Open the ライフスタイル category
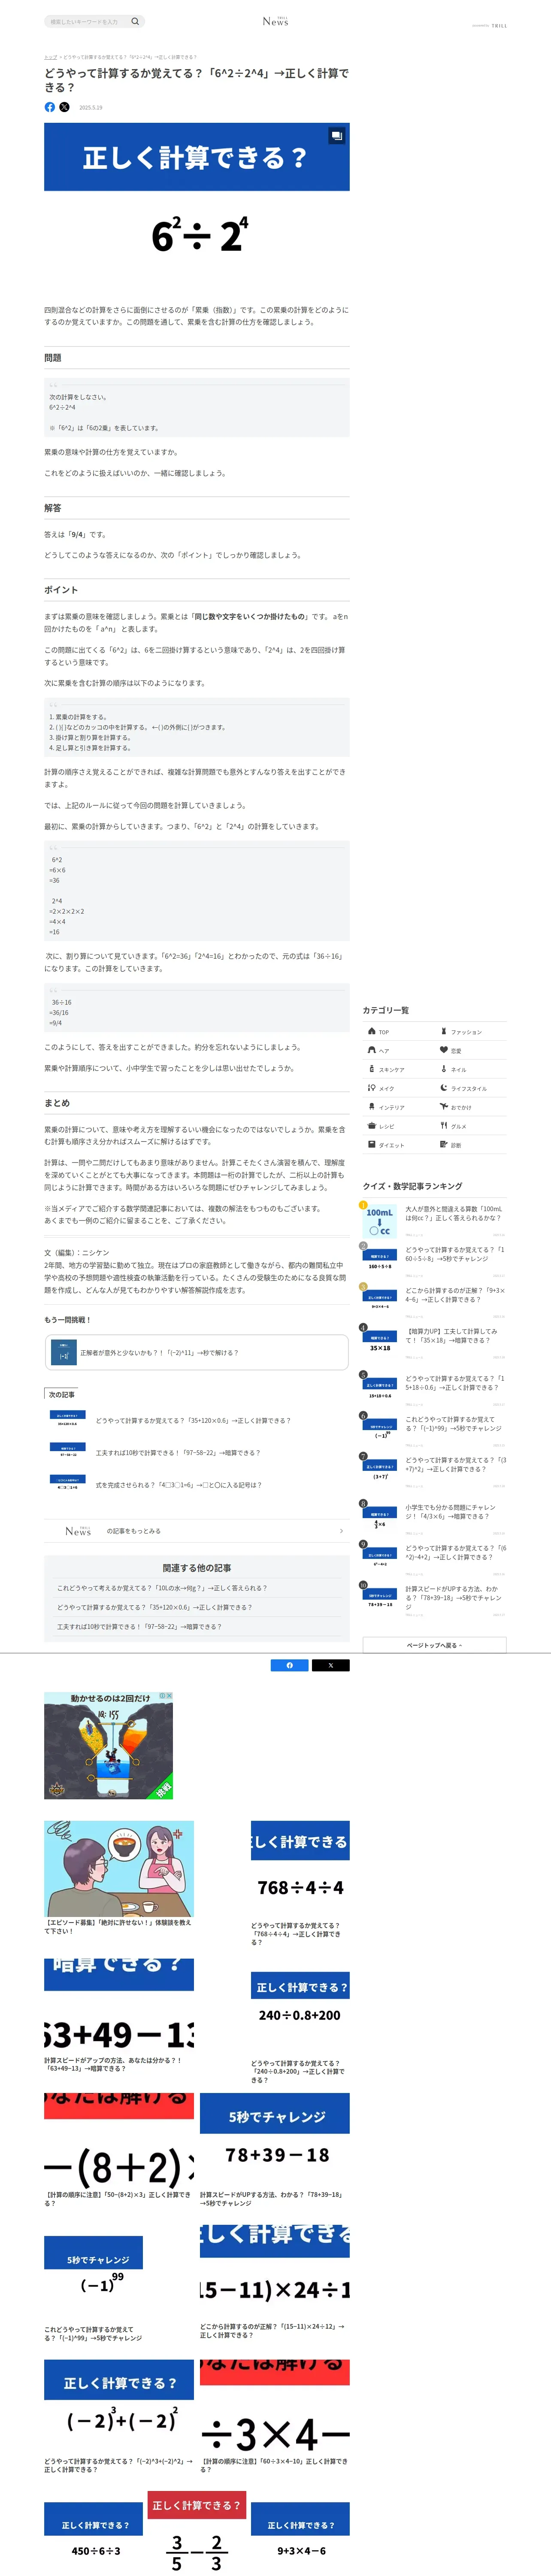The height and width of the screenshot is (2576, 551). (471, 1088)
